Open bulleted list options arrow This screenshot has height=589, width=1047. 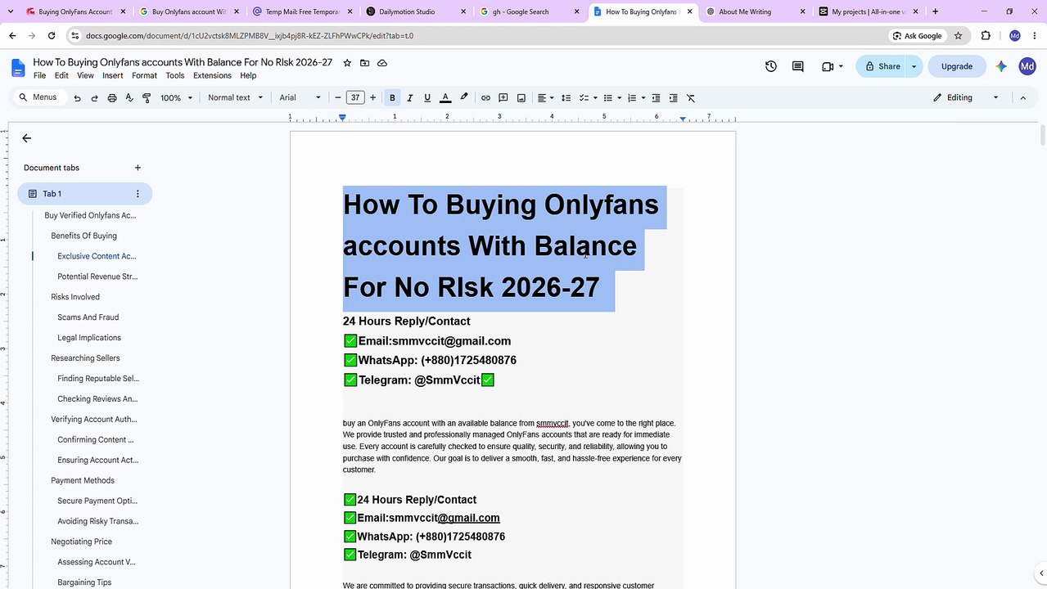(x=619, y=97)
